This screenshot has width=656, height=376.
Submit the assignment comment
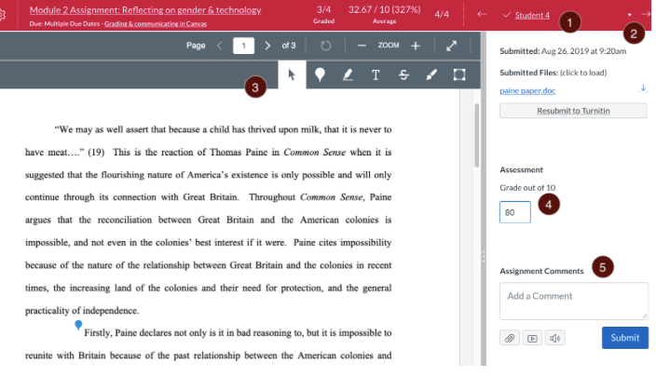tap(625, 338)
